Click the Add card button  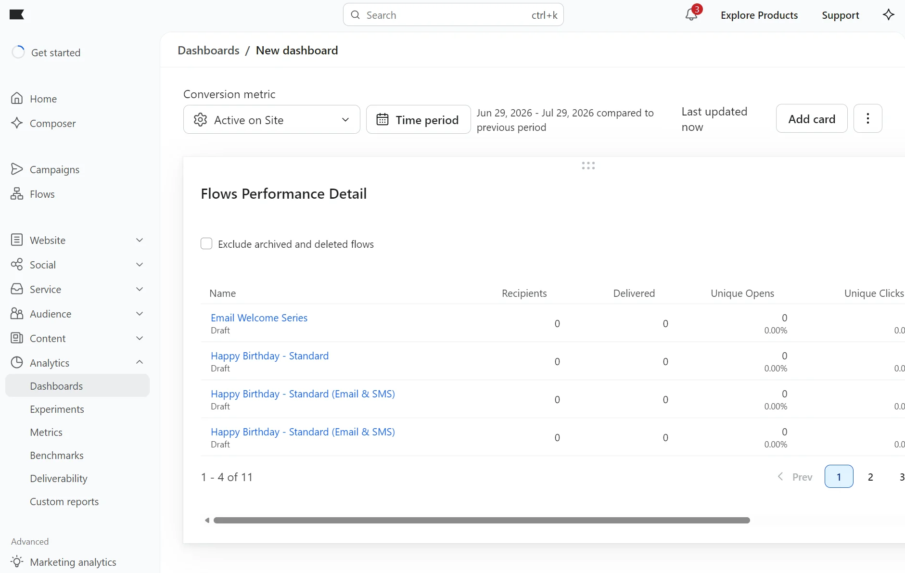811,118
